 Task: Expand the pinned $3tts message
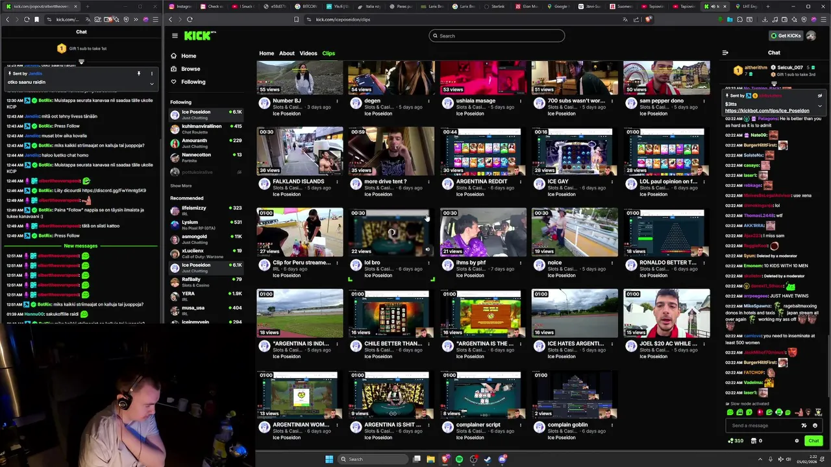[820, 105]
